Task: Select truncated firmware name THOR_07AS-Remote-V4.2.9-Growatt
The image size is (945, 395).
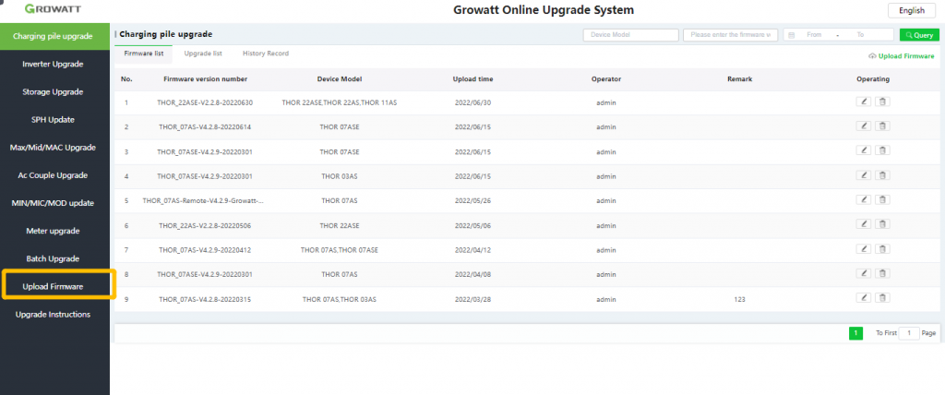Action: [x=203, y=200]
